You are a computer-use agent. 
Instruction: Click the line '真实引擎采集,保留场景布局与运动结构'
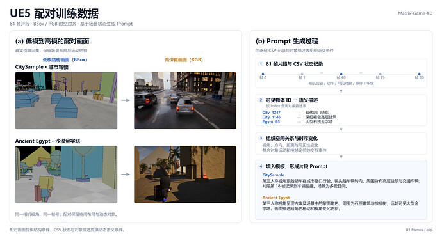point(51,51)
